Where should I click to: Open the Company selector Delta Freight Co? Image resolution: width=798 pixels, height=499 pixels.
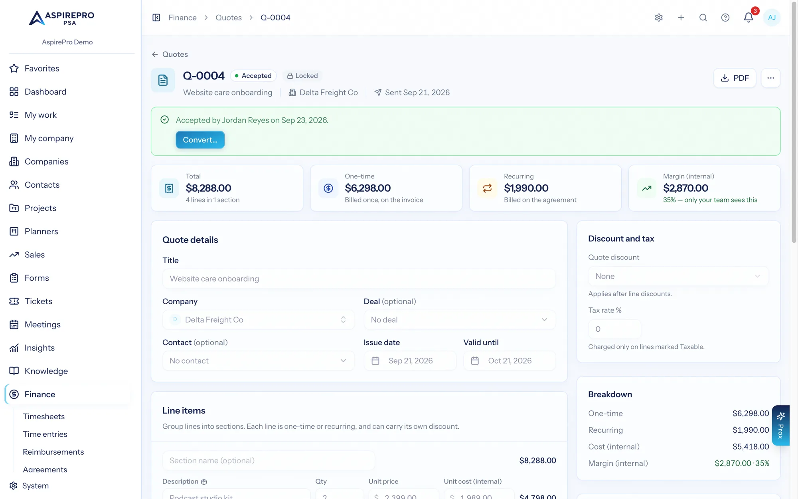(258, 320)
